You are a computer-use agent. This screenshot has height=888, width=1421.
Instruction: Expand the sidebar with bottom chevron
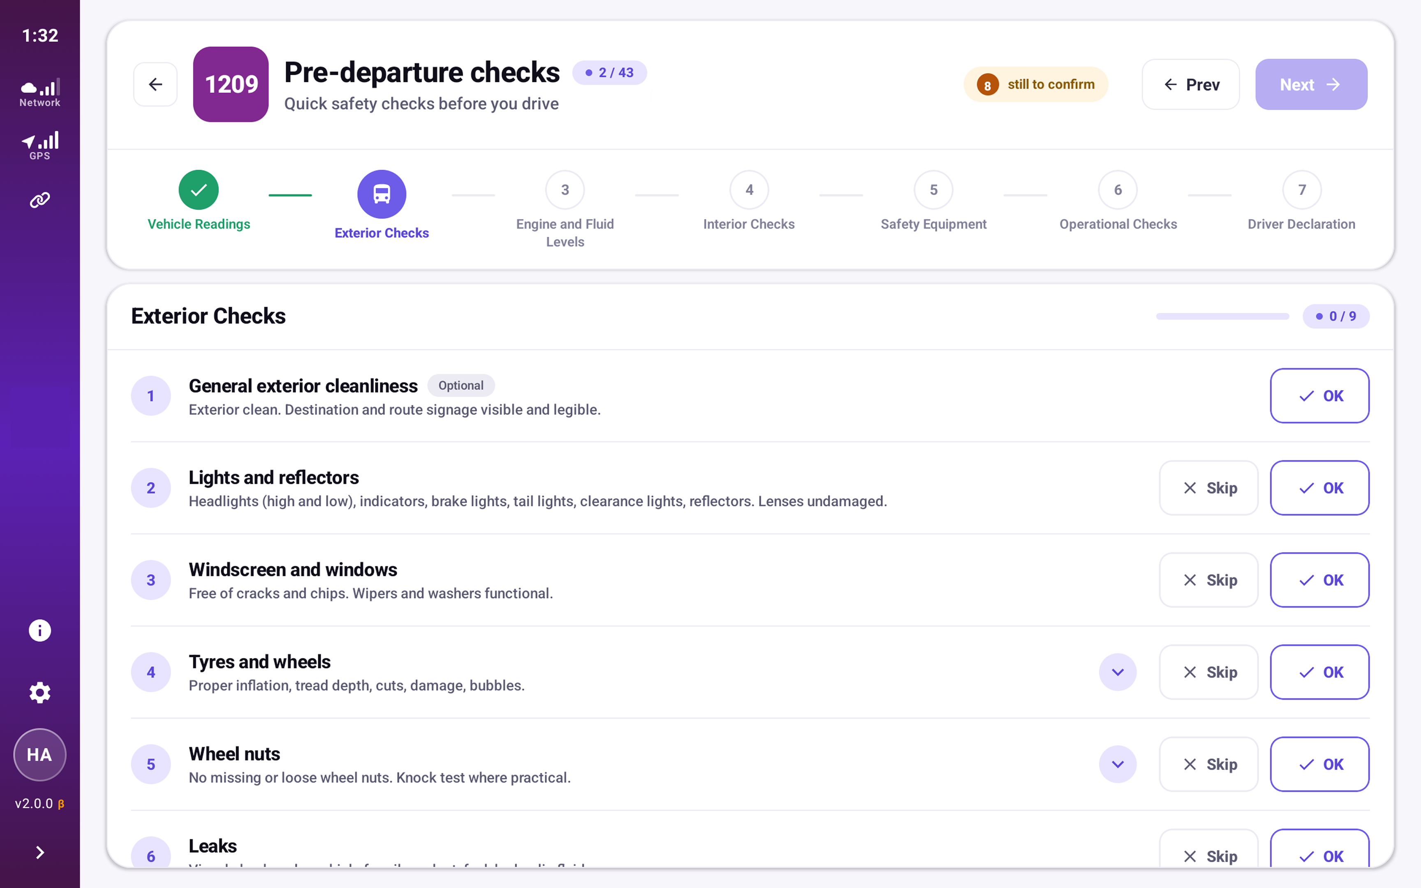pyautogui.click(x=40, y=852)
